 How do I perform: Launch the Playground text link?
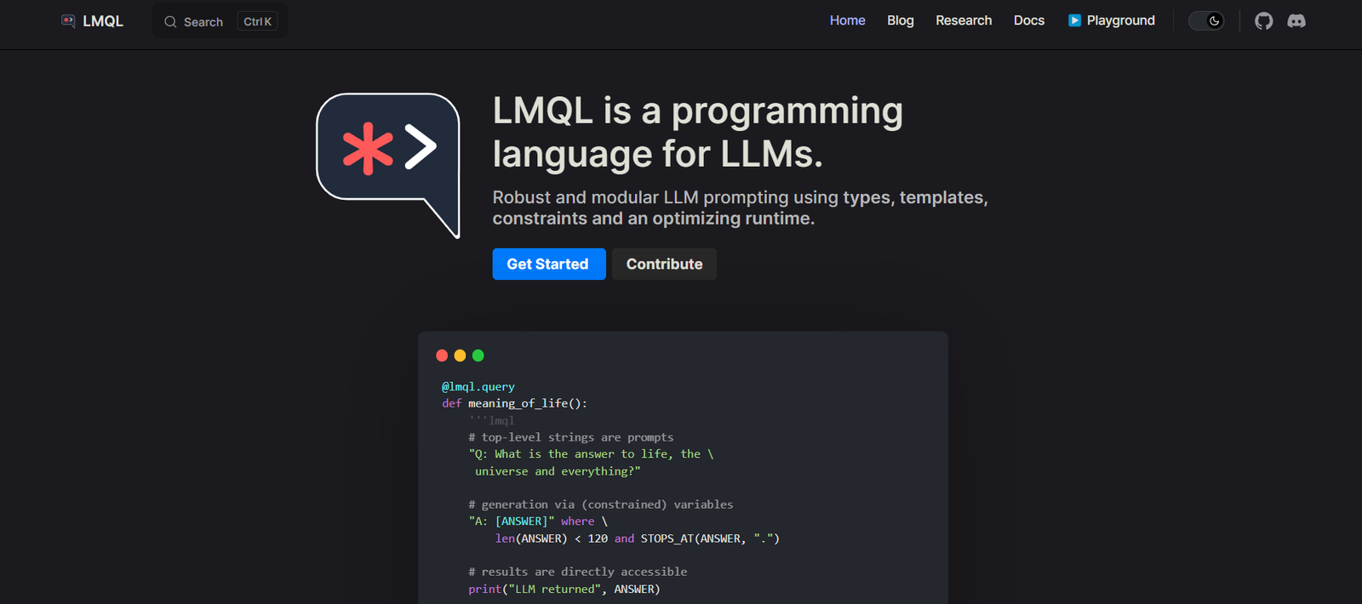[1120, 20]
